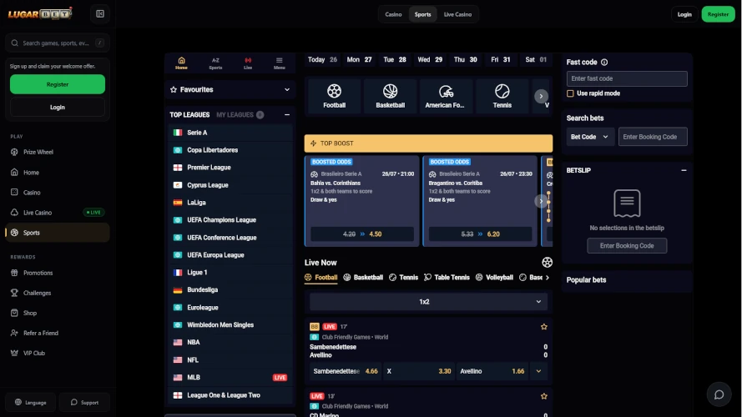742x417 pixels.
Task: Open the Language selector
Action: click(x=31, y=402)
